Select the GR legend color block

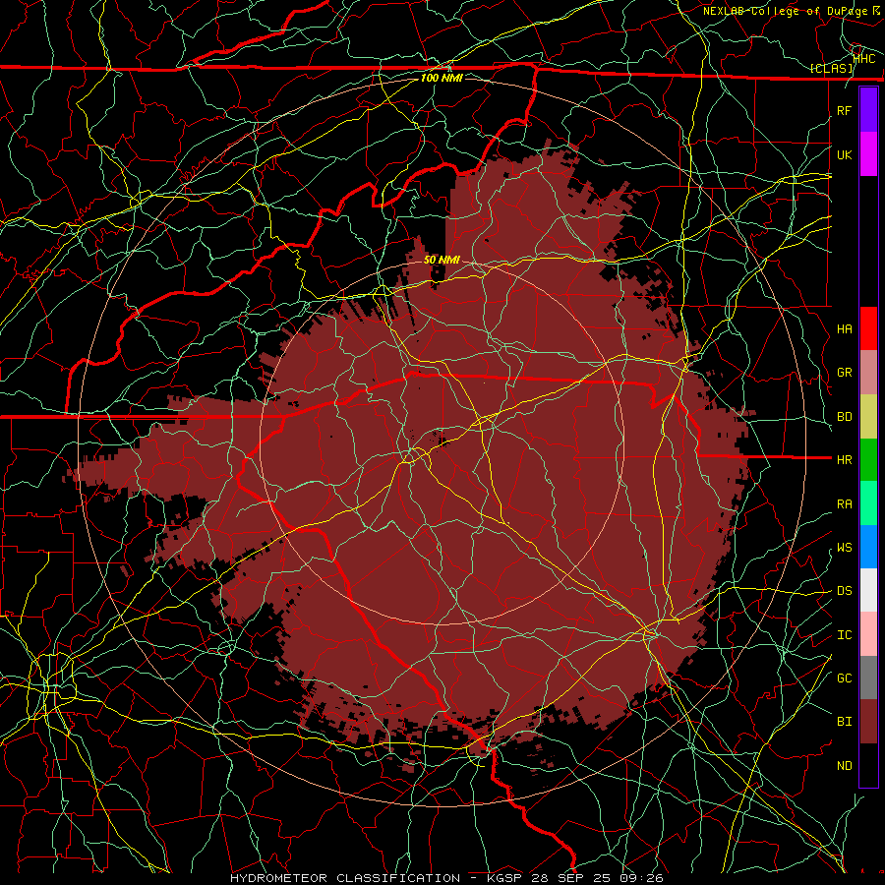tap(868, 373)
